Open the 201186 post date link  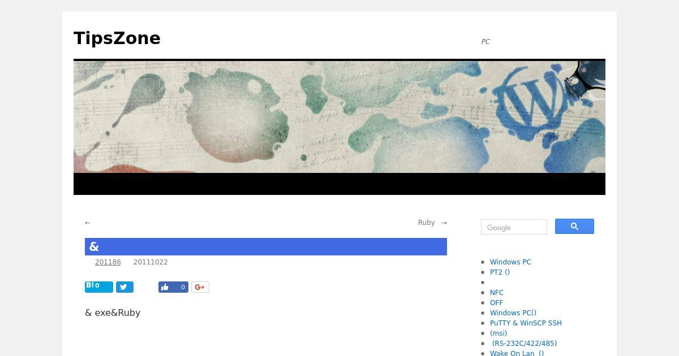point(108,262)
